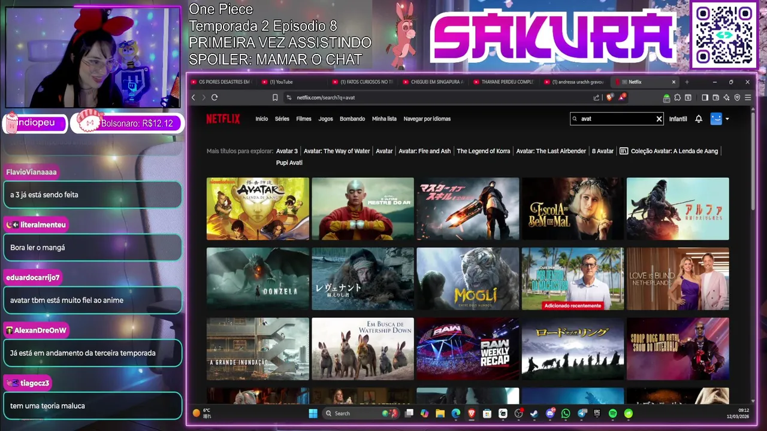Click the bookmark icon beside the address bar
The height and width of the screenshot is (431, 767).
[275, 98]
